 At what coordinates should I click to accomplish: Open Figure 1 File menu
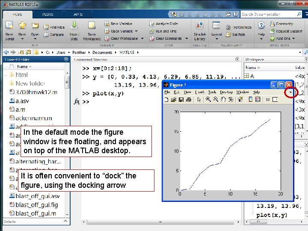coord(167,92)
